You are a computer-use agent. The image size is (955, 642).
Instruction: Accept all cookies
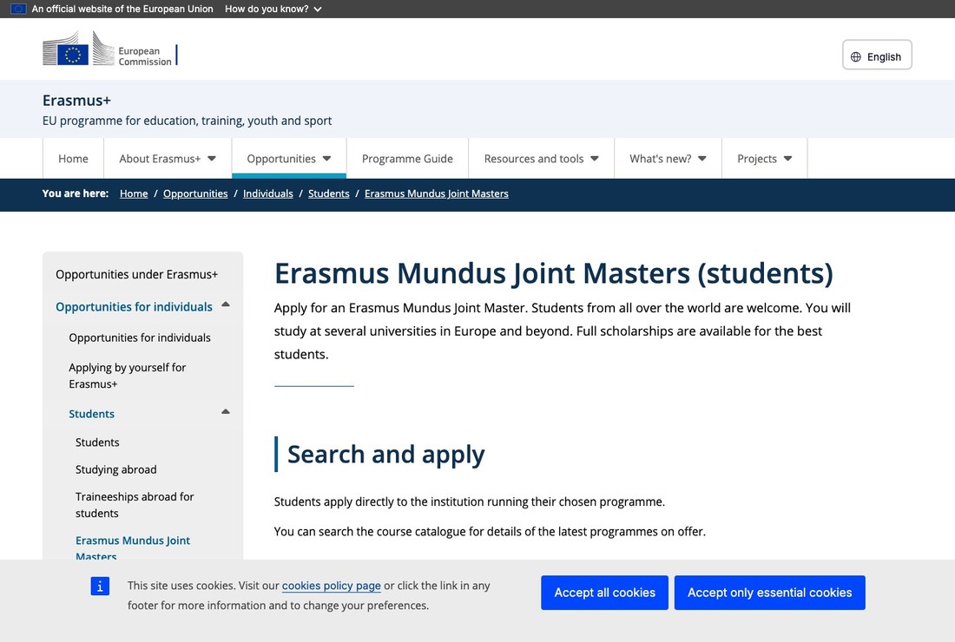[x=605, y=593]
